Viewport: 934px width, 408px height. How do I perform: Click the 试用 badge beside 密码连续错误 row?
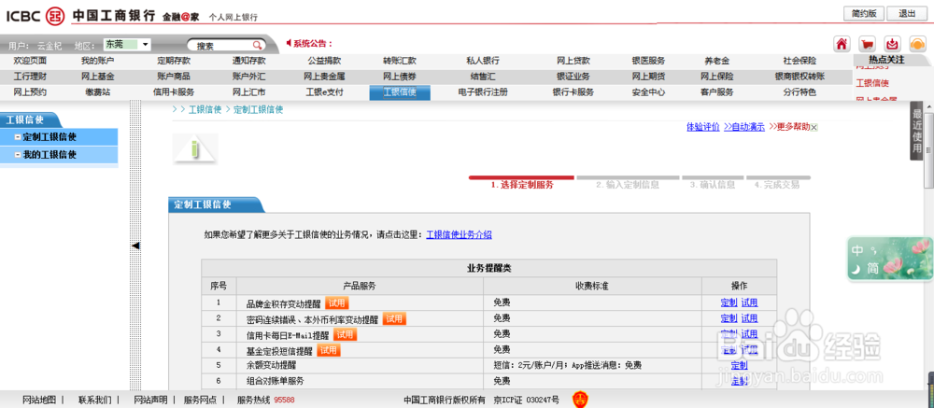394,318
